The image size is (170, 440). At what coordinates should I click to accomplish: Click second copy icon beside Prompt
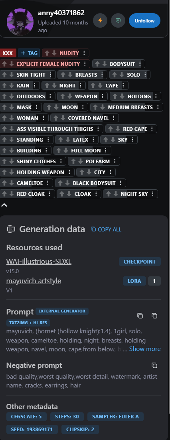coord(154,316)
